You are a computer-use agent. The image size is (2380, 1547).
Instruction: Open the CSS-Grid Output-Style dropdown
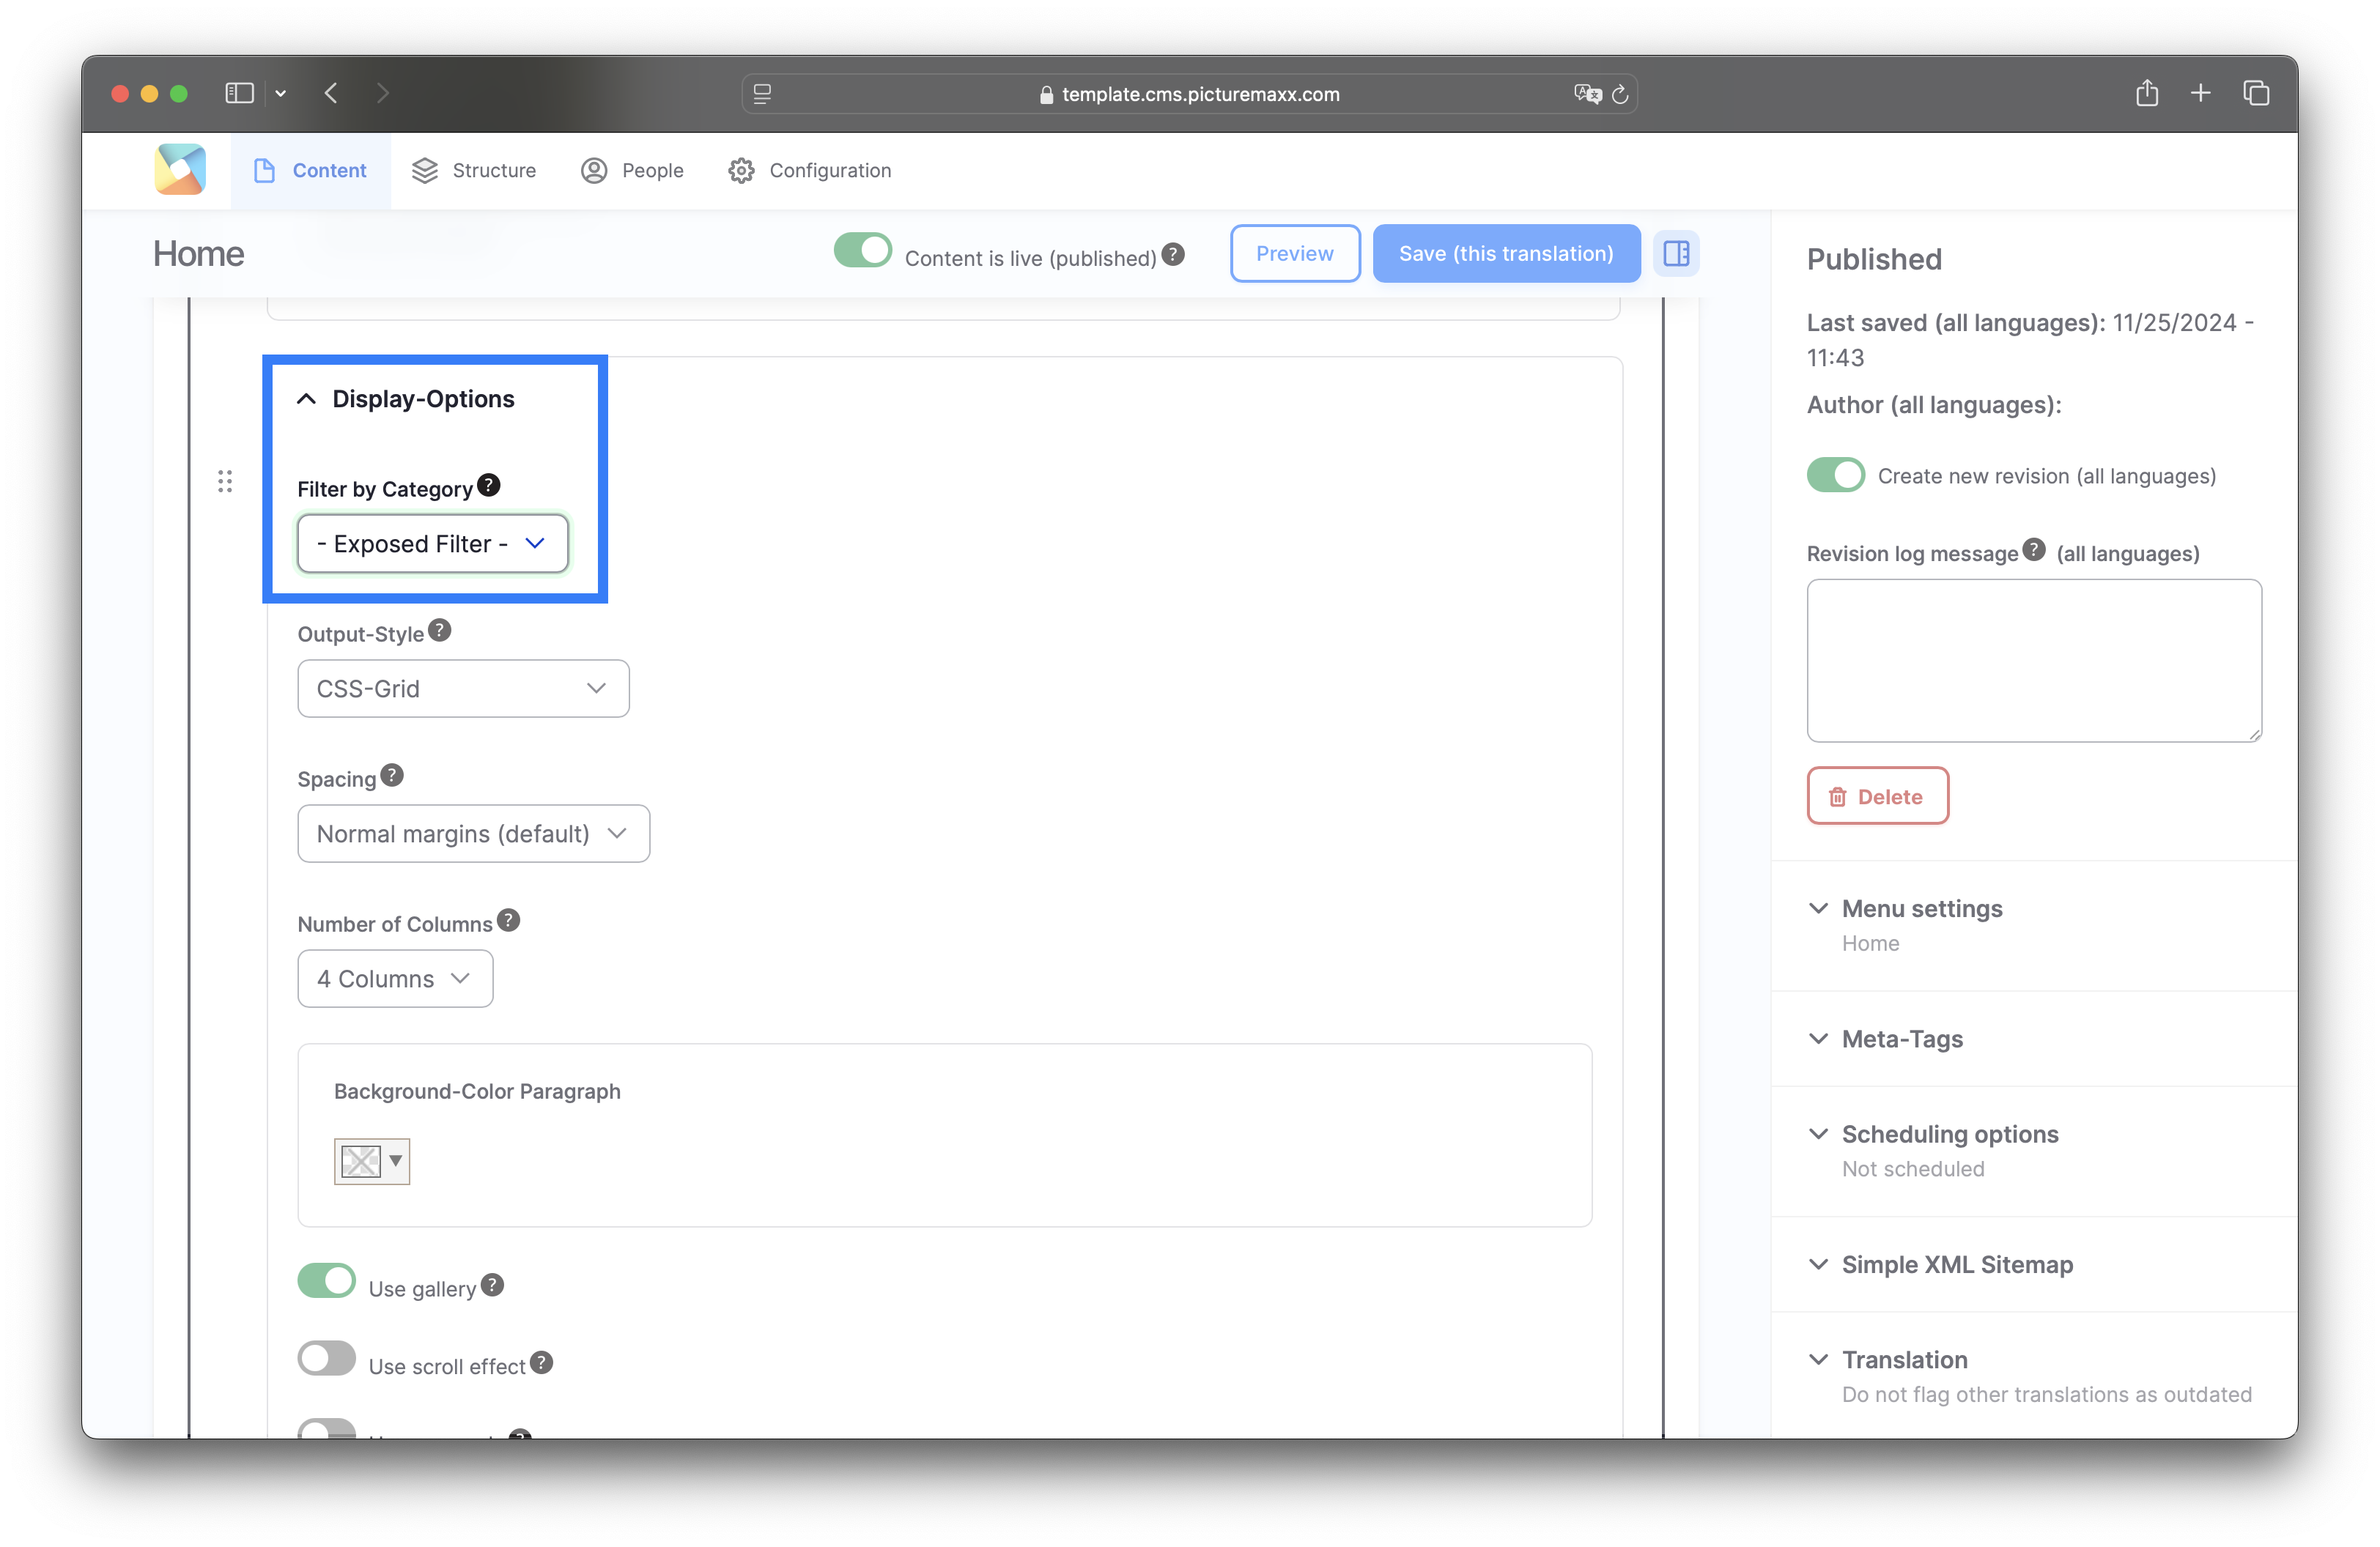coord(463,689)
